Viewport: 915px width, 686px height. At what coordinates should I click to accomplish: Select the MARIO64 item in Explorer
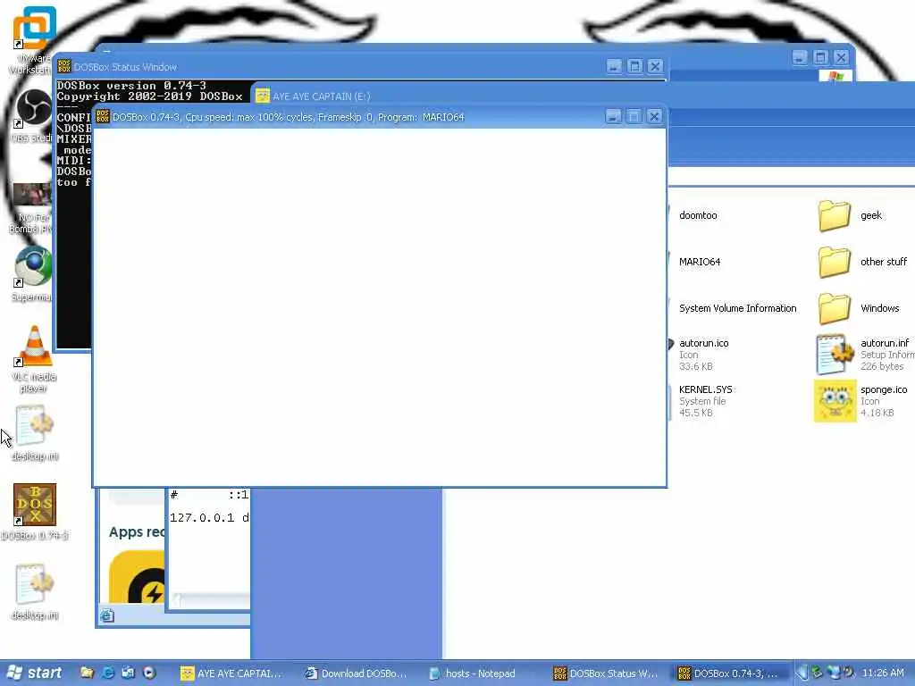(700, 262)
